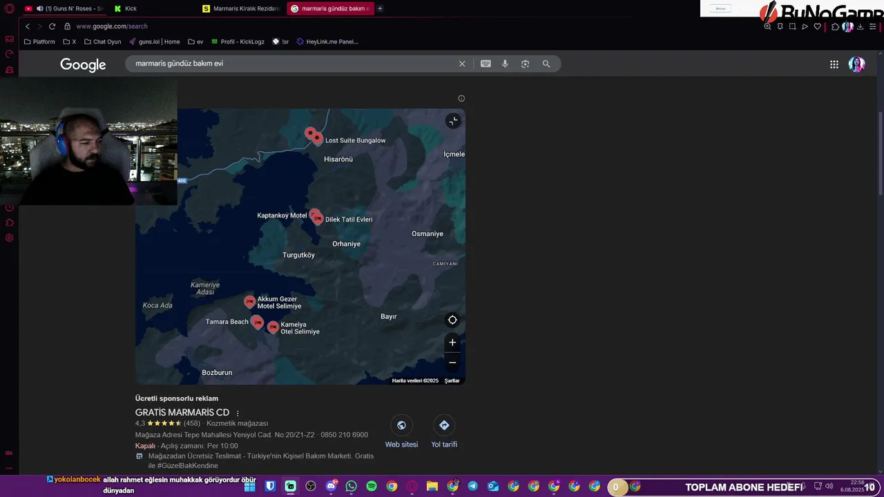Click the Lost Suite Bungalow map pin
The width and height of the screenshot is (884, 497).
click(x=317, y=138)
